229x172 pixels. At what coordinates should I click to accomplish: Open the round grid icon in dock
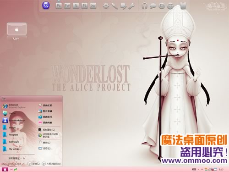(162, 6)
